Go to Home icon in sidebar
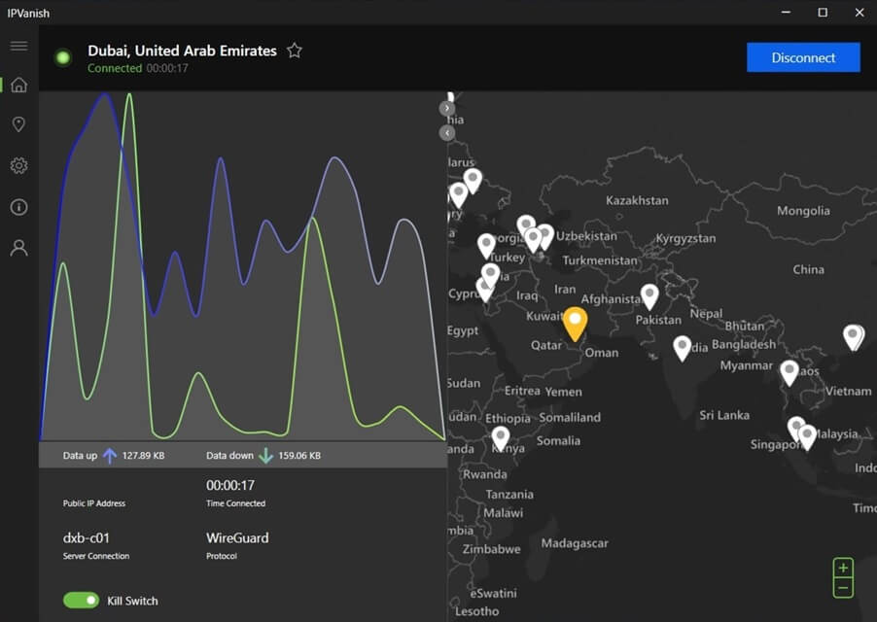 tap(19, 85)
